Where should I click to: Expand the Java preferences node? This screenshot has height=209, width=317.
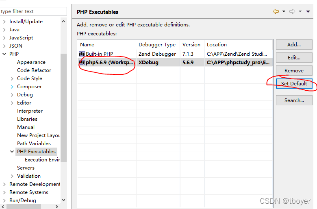click(4, 30)
